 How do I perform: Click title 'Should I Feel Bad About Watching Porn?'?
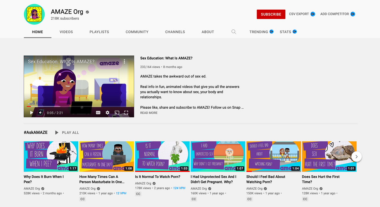[x=266, y=180]
